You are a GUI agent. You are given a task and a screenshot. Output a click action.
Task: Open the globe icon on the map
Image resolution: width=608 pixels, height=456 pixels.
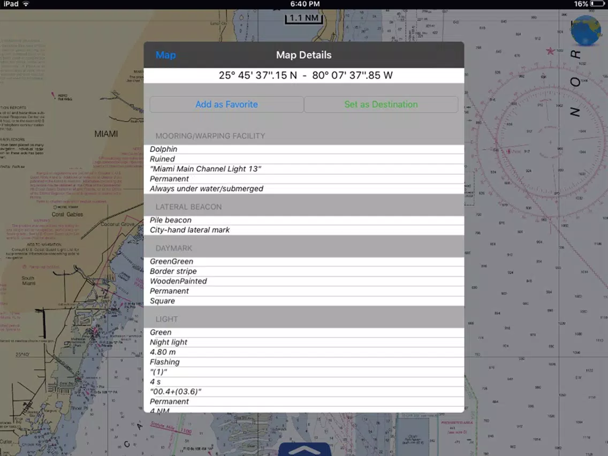pos(586,31)
